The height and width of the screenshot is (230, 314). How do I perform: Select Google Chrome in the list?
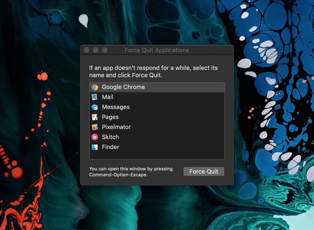click(157, 87)
